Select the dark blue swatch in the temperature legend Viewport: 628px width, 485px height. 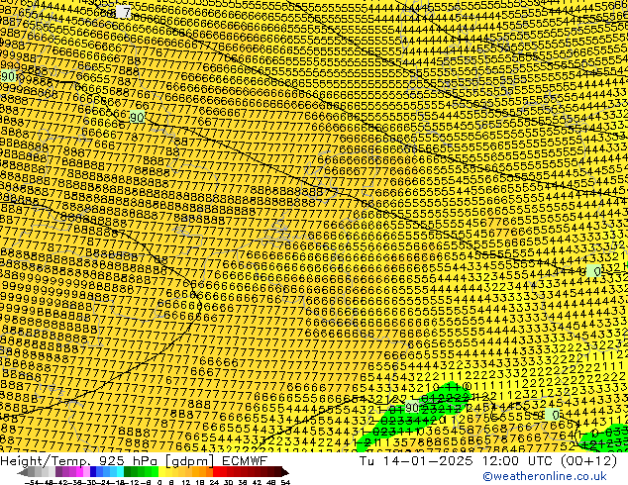(x=93, y=472)
